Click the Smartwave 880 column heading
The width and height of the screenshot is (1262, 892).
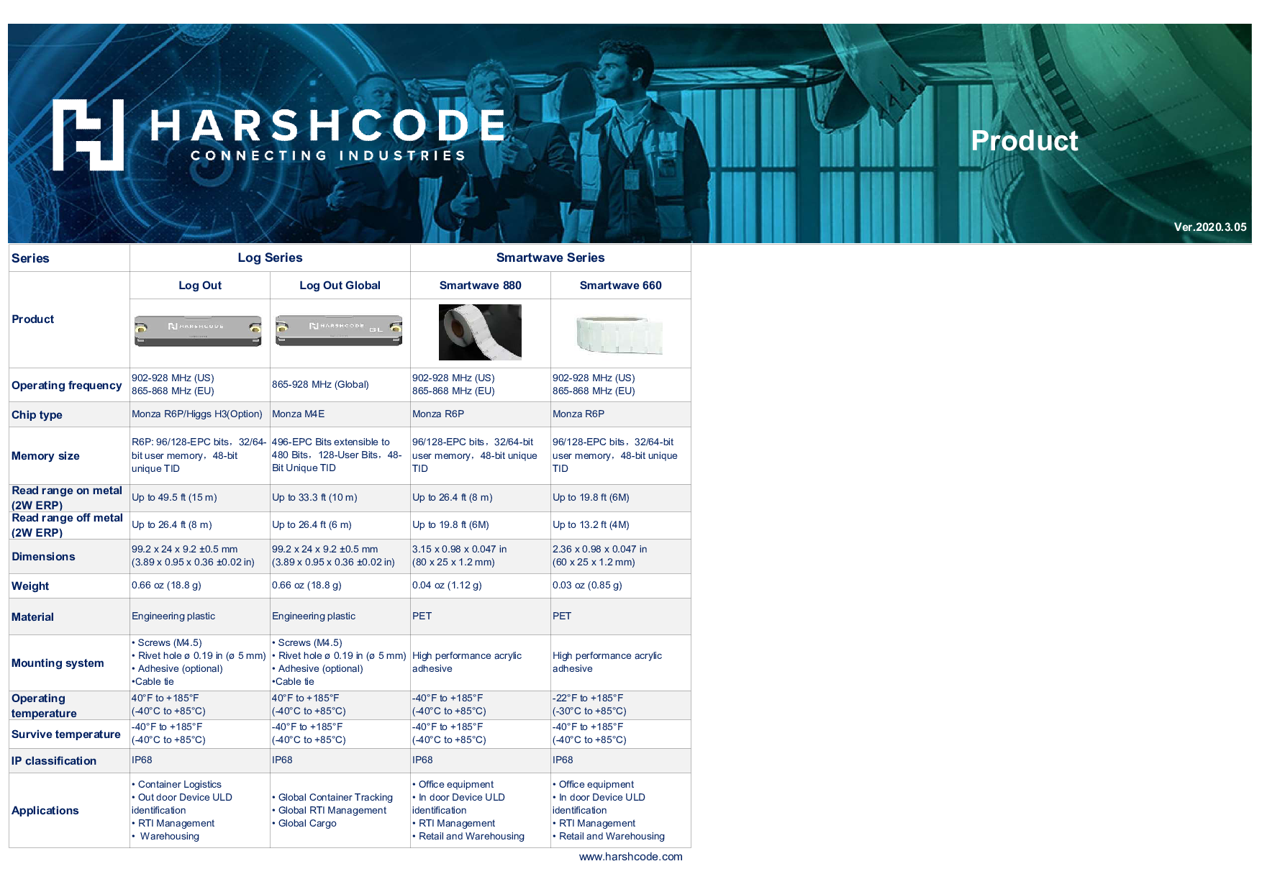(480, 286)
